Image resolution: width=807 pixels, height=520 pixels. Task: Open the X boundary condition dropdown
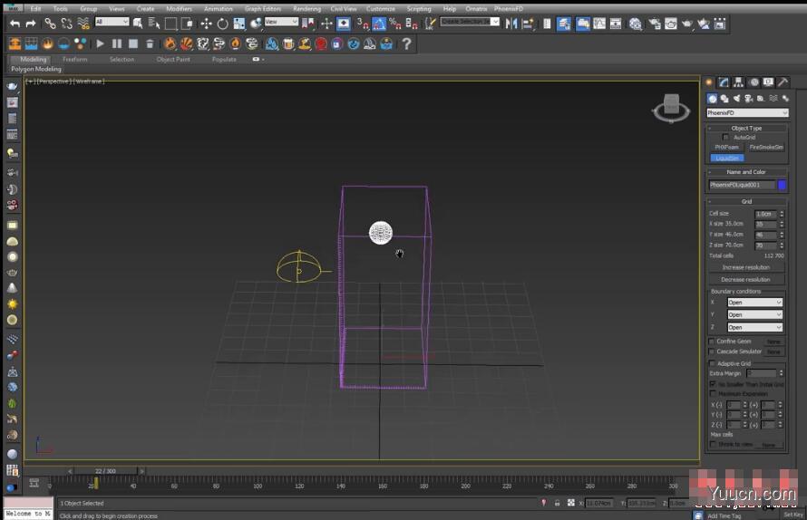[754, 303]
